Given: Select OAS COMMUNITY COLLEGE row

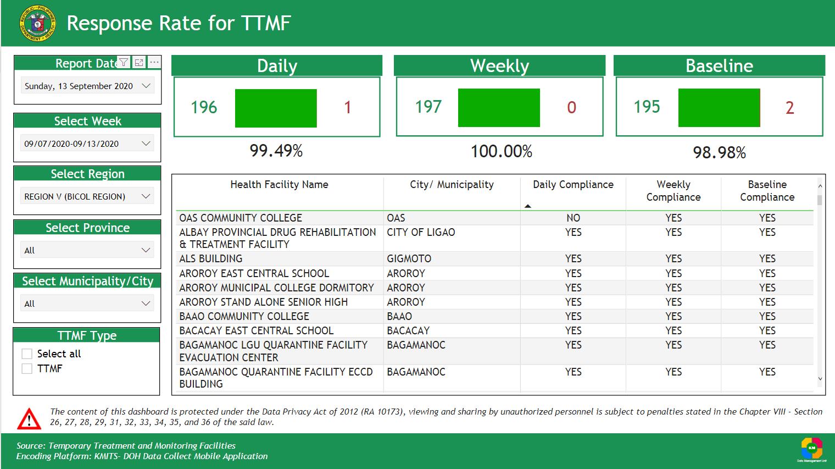Looking at the screenshot, I should click(494, 218).
